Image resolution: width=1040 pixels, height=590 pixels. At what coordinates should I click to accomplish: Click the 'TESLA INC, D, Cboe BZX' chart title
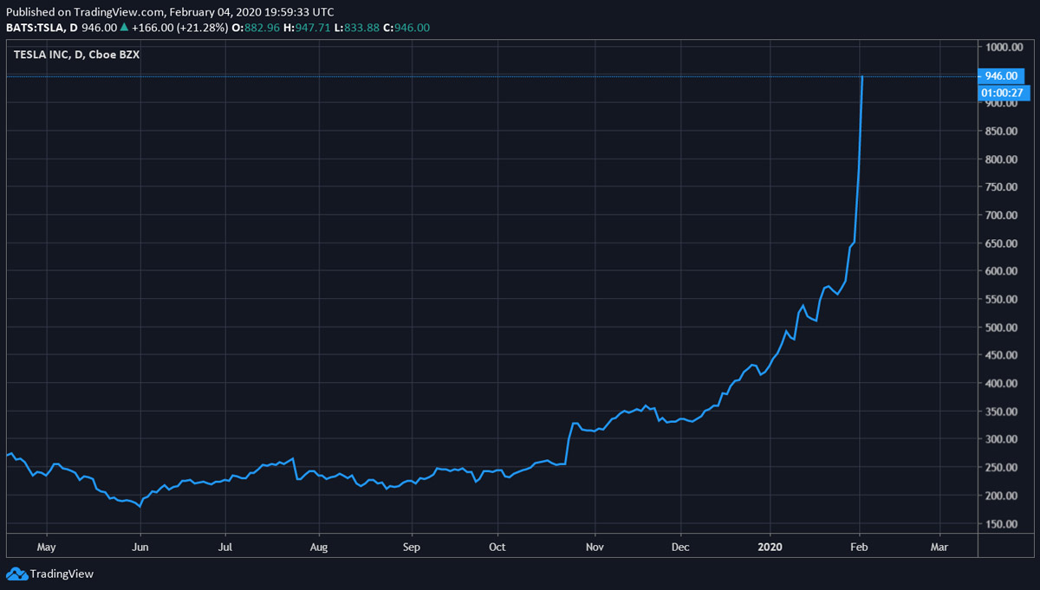[77, 55]
